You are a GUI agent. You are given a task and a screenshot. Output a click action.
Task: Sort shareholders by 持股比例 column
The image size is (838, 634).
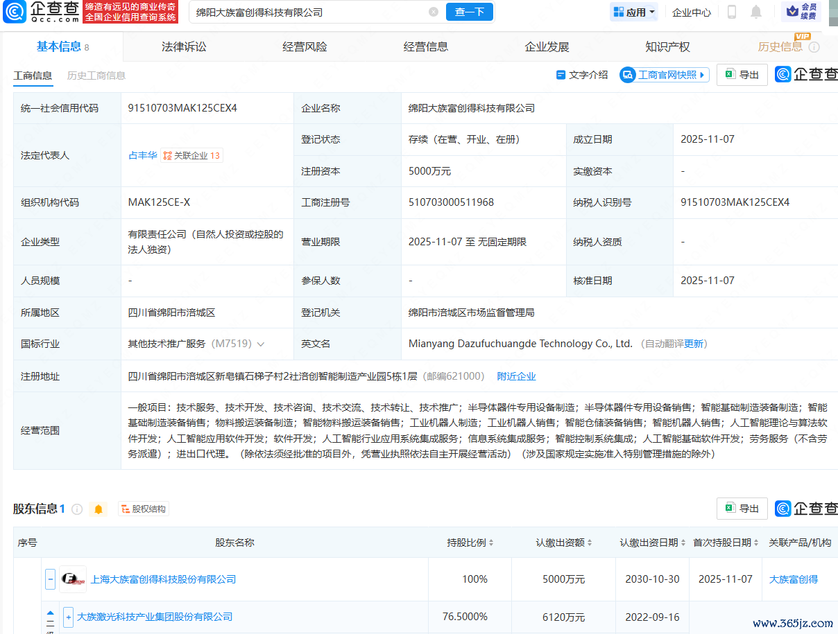[x=490, y=543]
